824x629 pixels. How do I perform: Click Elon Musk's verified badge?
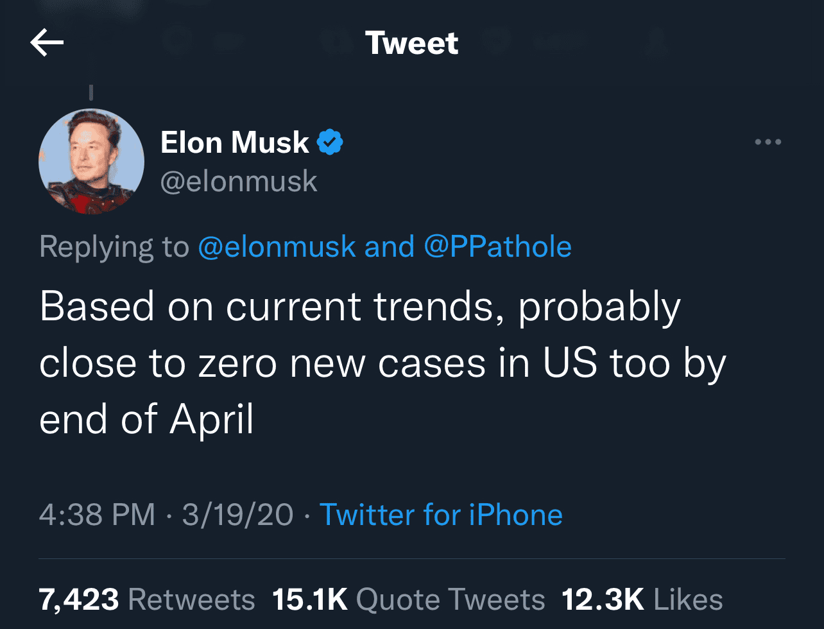[x=330, y=142]
